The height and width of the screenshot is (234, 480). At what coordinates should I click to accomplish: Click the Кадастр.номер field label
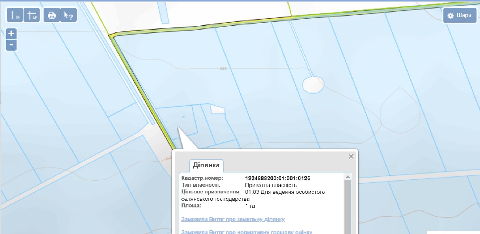tap(202, 179)
